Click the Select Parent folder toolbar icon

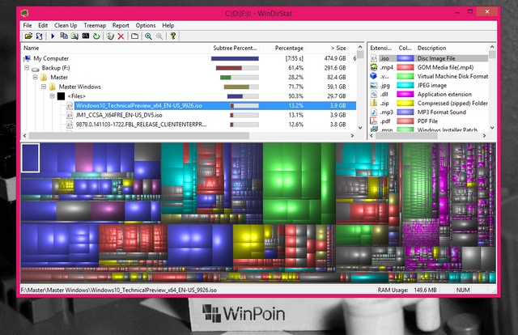coord(135,36)
